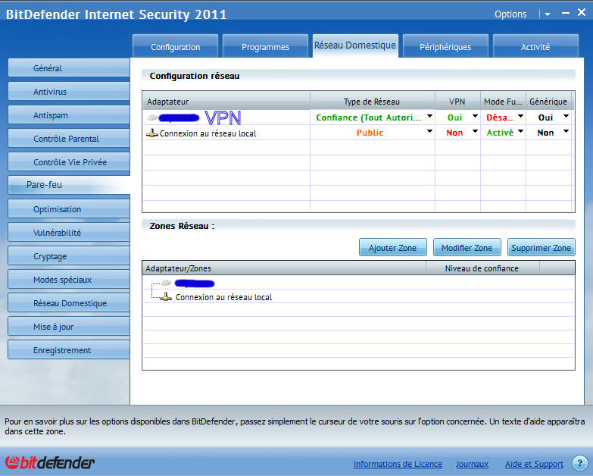
Task: Switch to the Périphériques tab
Action: tap(445, 46)
